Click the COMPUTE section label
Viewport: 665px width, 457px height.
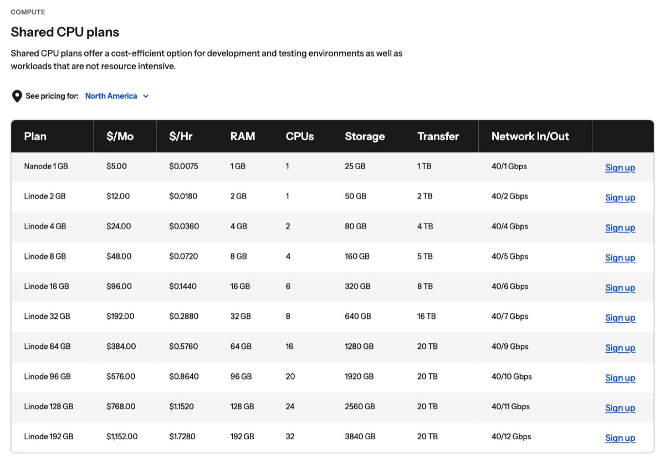click(28, 12)
